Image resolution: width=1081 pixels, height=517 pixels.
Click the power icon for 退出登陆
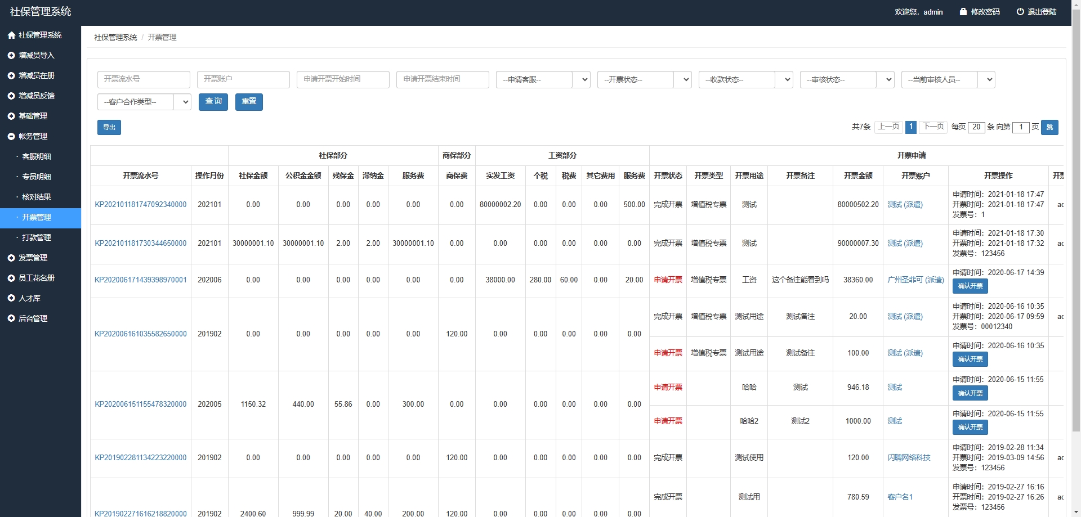click(x=1020, y=12)
